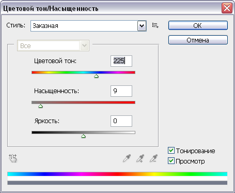This screenshot has width=235, height=193.
Task: Click the dialog title bar text
Action: tap(51, 8)
